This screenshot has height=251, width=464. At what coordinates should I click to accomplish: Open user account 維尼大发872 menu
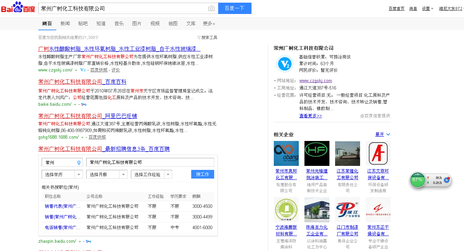coord(451,9)
